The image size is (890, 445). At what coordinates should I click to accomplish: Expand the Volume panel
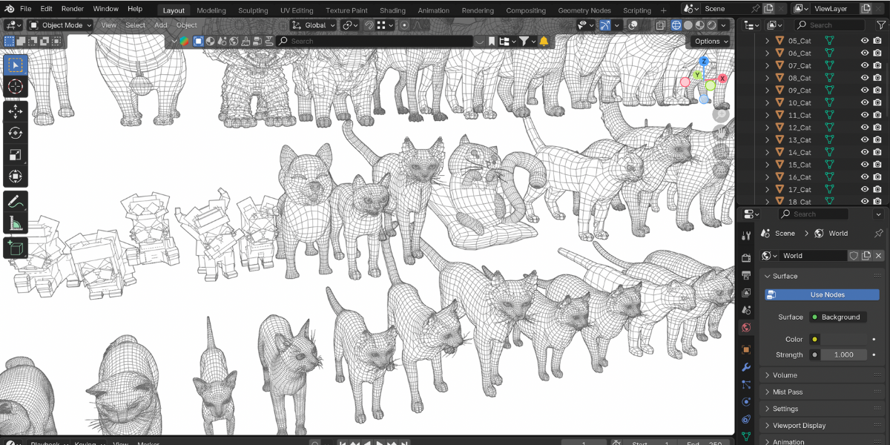click(x=822, y=375)
